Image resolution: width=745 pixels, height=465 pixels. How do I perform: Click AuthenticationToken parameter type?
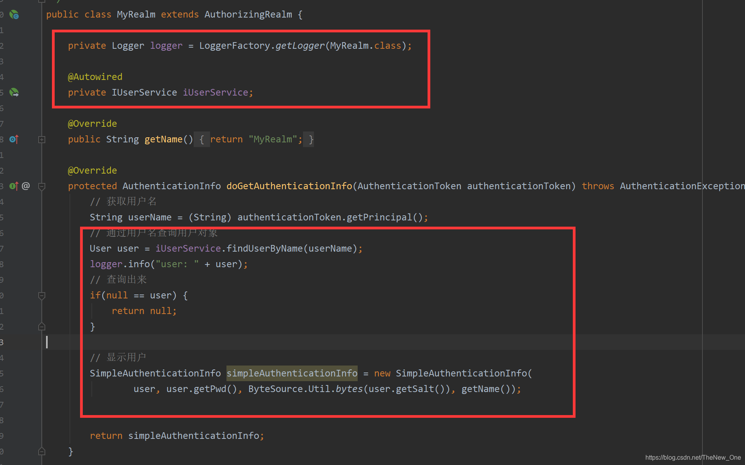coord(409,186)
